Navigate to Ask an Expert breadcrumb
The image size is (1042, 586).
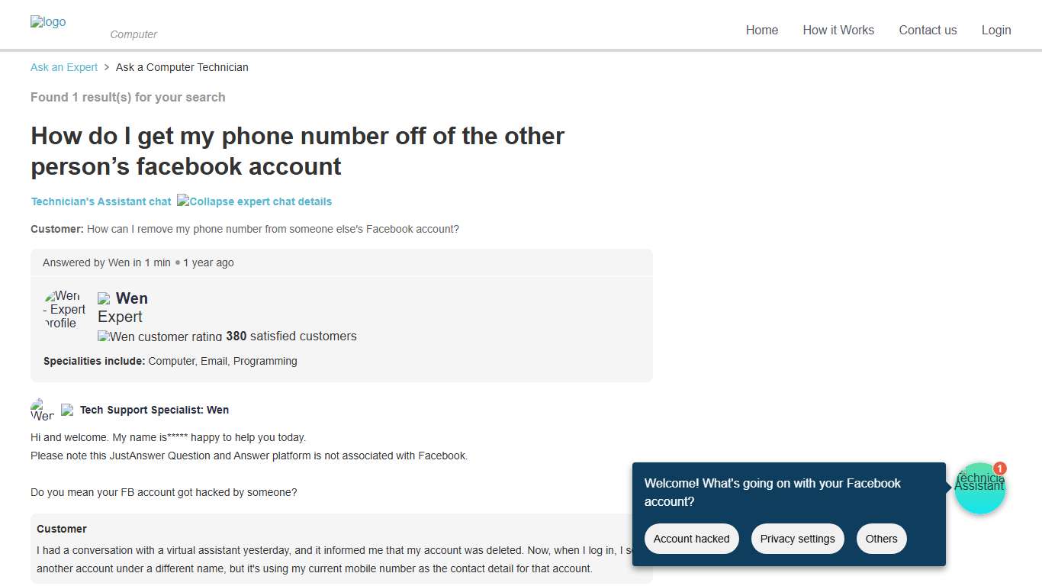click(x=64, y=67)
